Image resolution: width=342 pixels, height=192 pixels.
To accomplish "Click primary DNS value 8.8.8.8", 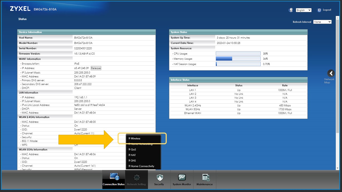I will tap(78, 80).
